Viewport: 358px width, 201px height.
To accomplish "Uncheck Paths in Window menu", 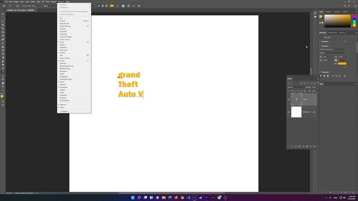I will [x=74, y=82].
